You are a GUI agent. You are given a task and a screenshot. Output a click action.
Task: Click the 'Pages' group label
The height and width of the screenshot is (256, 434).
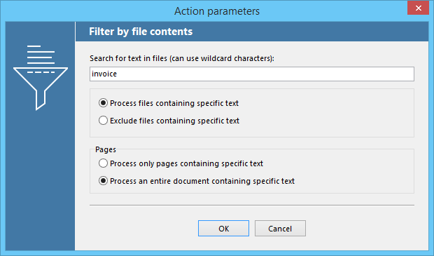coord(106,150)
